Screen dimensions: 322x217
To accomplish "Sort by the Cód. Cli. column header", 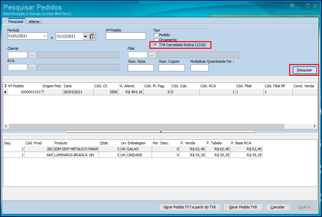I will pyautogui.click(x=106, y=86).
